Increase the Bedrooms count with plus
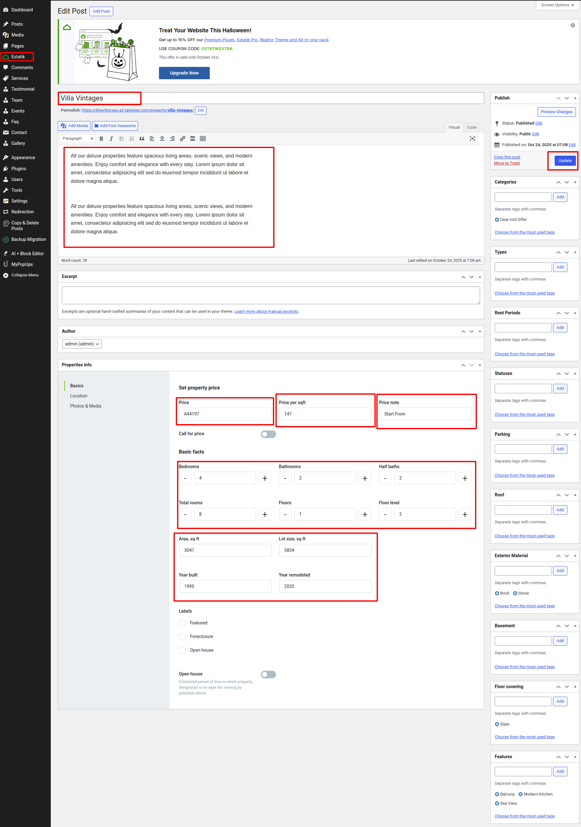Image resolution: width=581 pixels, height=827 pixels. (265, 478)
